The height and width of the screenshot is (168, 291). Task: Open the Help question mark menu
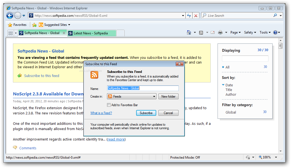point(276,32)
